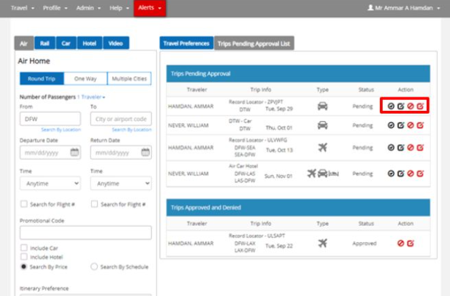Click black edit icon for ZPVJPT trip
450x296 pixels.
pyautogui.click(x=400, y=106)
